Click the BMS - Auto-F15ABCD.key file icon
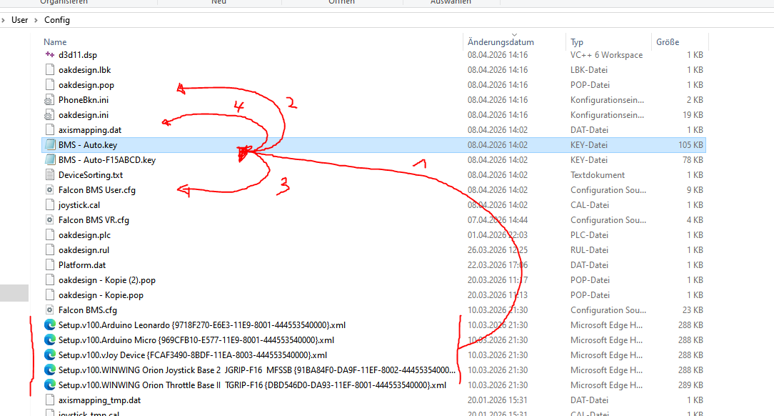 pyautogui.click(x=49, y=159)
